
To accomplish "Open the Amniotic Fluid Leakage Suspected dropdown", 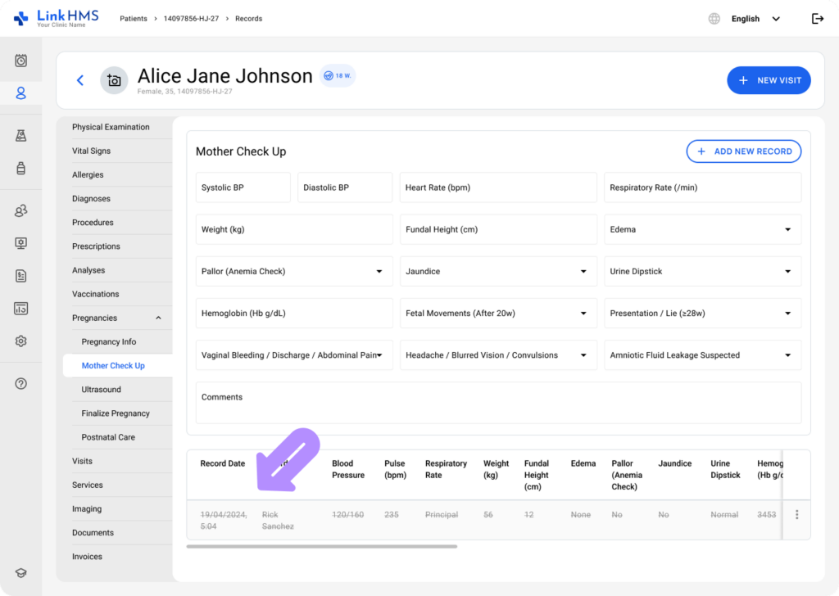I will (702, 355).
